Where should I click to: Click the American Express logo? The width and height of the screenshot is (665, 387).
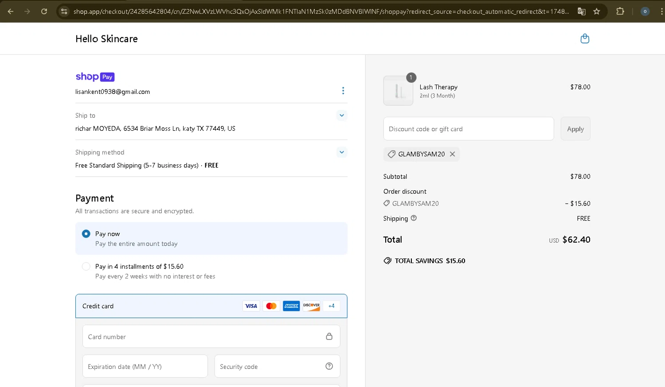[x=291, y=306]
